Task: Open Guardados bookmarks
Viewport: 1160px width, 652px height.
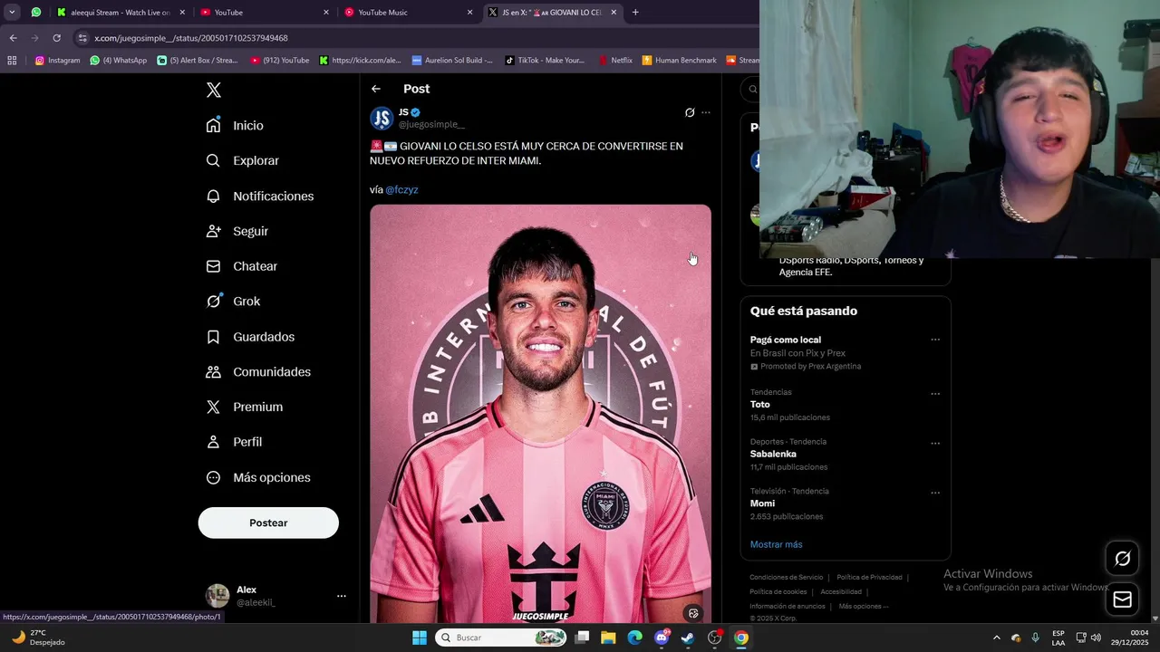Action: click(250, 337)
